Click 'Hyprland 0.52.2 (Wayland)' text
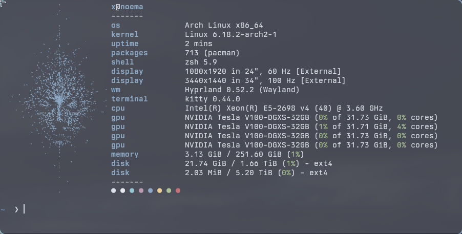Screen dimensions: 462x234 click(242, 90)
